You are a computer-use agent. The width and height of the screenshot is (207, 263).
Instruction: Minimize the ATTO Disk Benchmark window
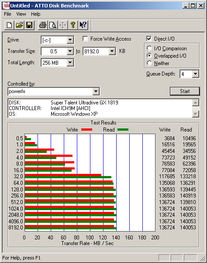tap(186, 6)
